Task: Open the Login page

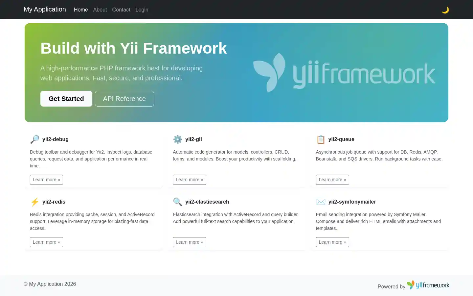Action: pos(142,10)
